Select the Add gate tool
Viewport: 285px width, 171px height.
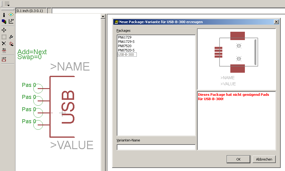point(11,44)
